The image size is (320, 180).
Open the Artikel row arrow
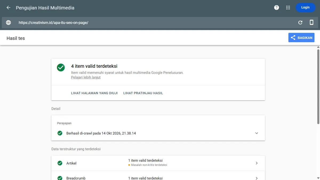pos(257,163)
